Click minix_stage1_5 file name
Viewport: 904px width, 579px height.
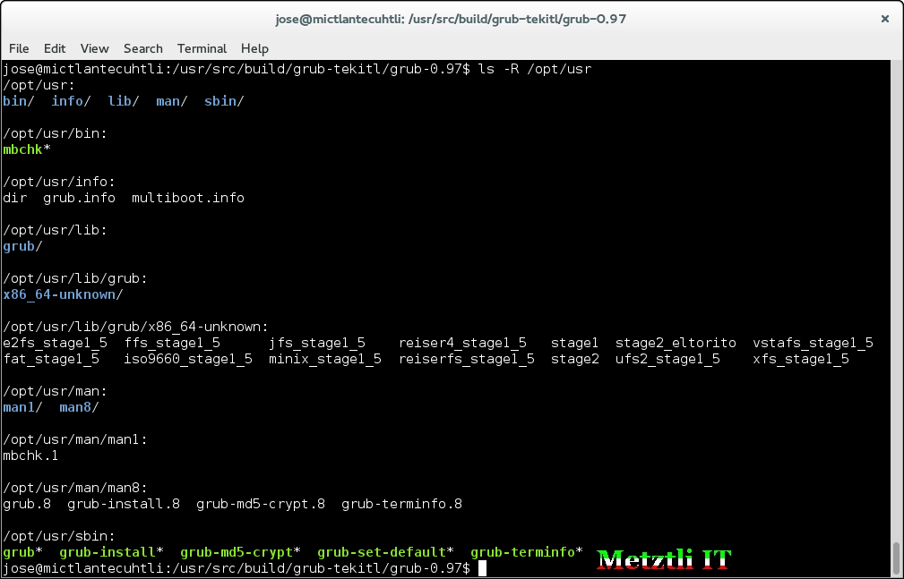pos(325,360)
